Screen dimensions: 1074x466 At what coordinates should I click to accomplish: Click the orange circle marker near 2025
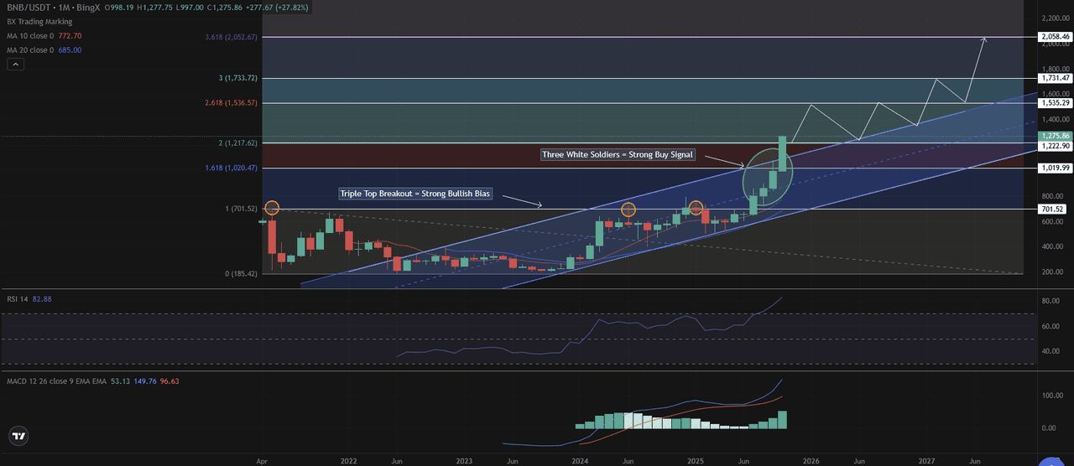696,208
